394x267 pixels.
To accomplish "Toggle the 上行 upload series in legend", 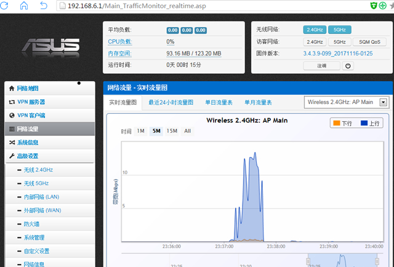I will 370,123.
